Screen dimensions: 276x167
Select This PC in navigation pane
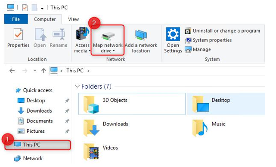pyautogui.click(x=37, y=145)
